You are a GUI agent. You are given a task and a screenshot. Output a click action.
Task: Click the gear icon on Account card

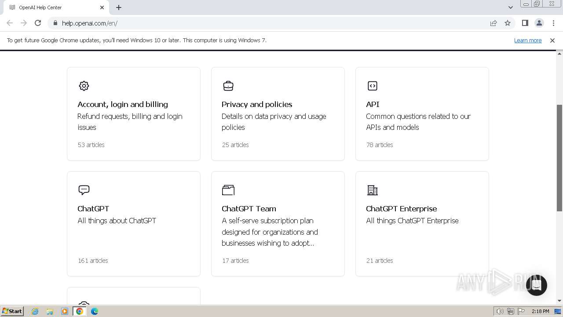click(x=84, y=86)
